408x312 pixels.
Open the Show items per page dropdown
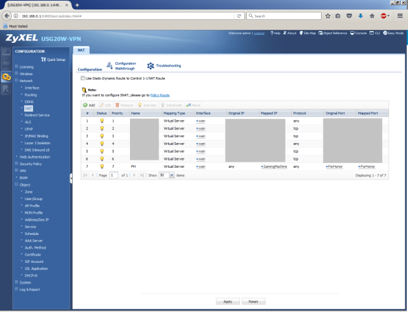tap(165, 175)
